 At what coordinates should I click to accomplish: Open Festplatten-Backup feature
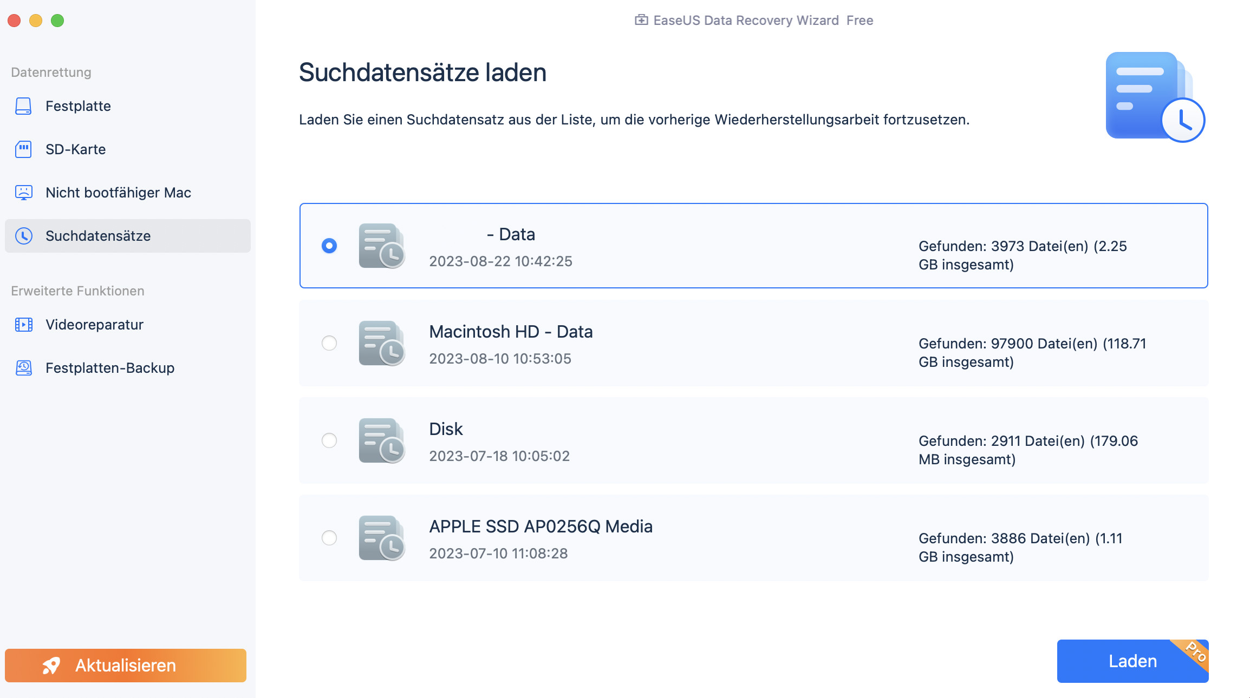[x=128, y=368]
